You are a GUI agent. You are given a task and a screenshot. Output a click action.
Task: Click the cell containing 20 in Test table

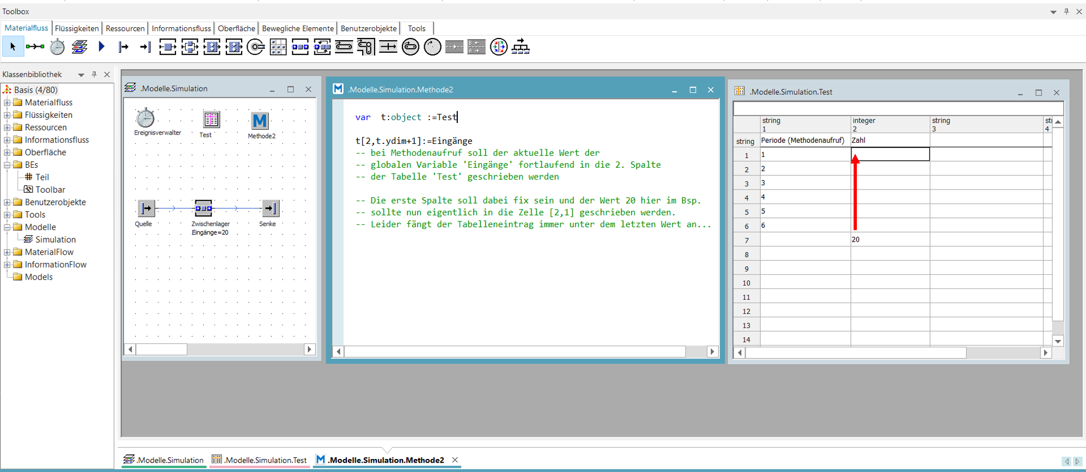pyautogui.click(x=890, y=240)
